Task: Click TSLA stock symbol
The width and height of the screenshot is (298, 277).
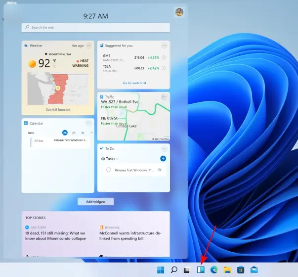Action: pyautogui.click(x=107, y=66)
